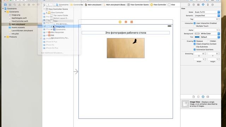Show the Attributes inspector tab
The height and width of the screenshot is (127, 226).
(x=203, y=5)
